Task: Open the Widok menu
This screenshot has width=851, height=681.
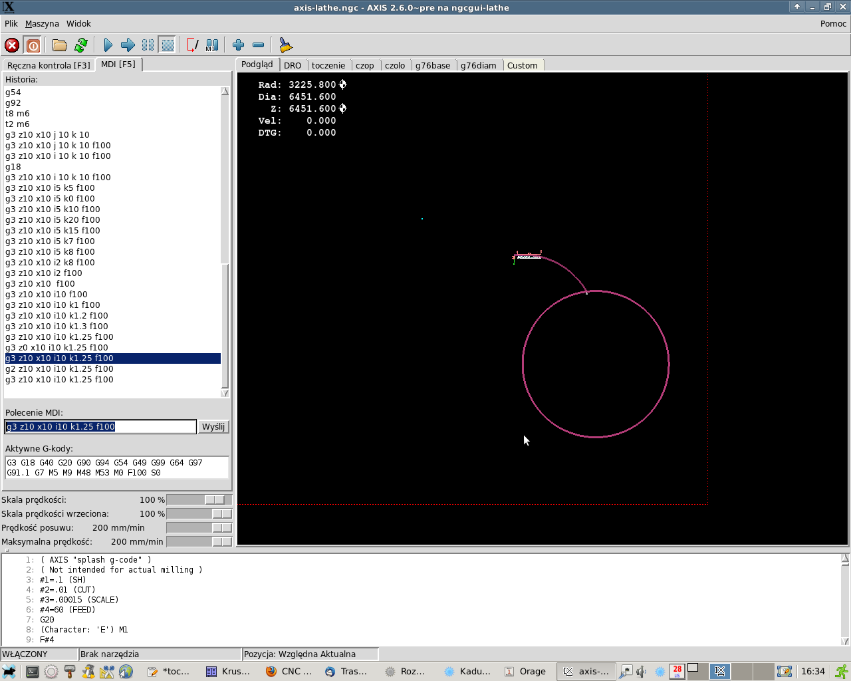Action: point(78,24)
